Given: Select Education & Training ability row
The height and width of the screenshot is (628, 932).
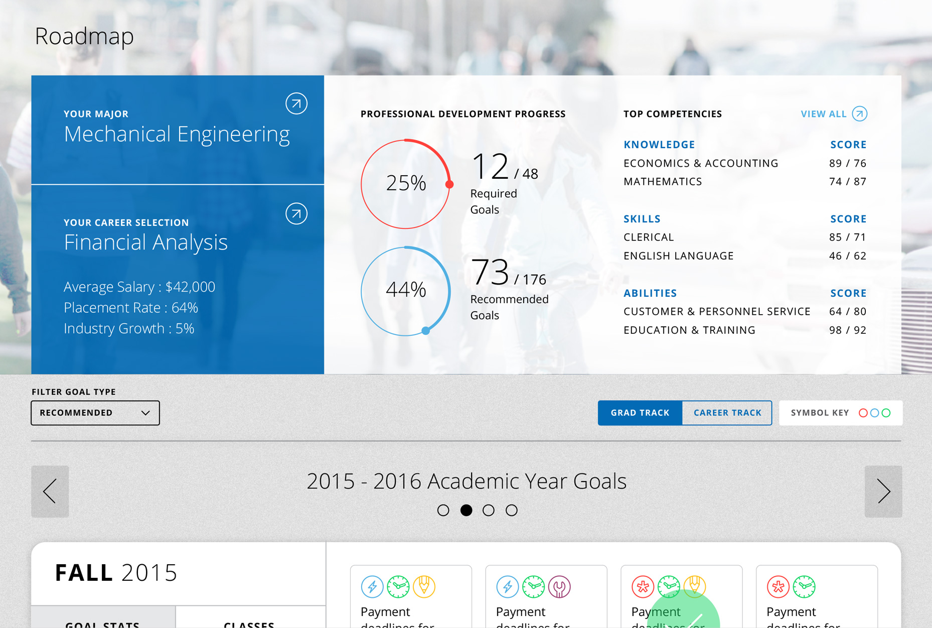Looking at the screenshot, I should click(x=745, y=330).
